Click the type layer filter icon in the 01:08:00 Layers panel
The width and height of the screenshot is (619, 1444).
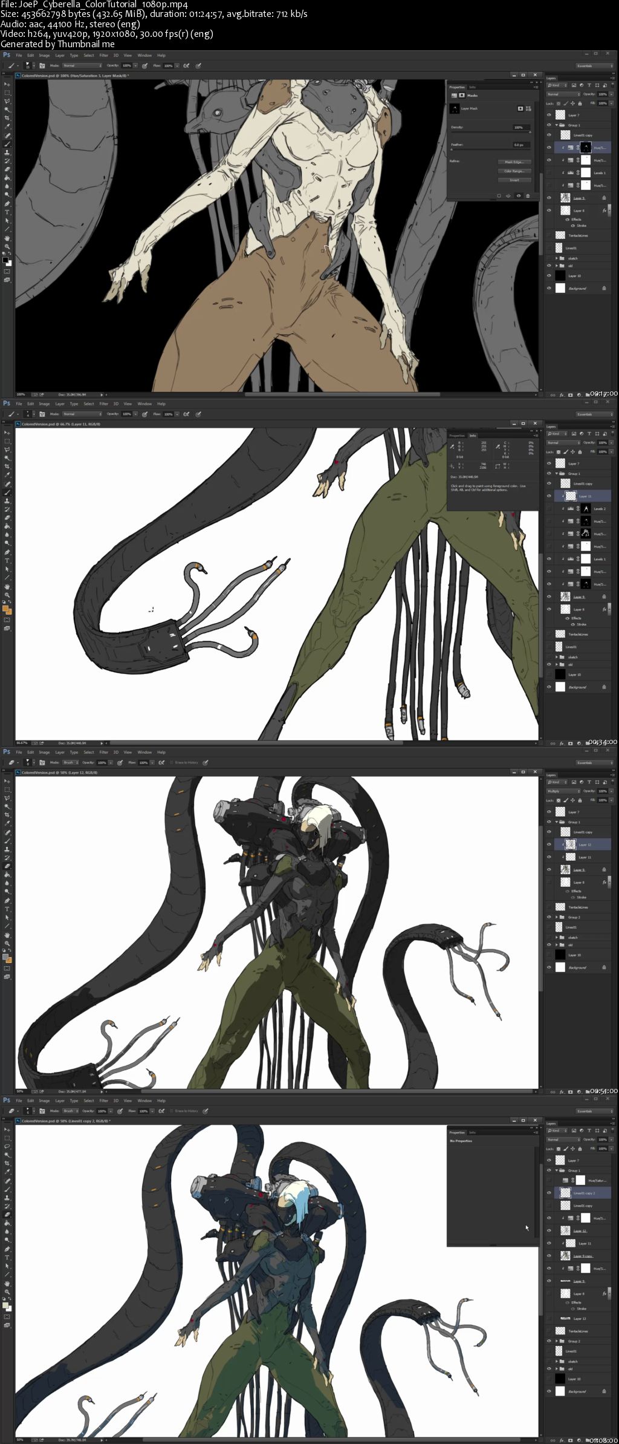pyautogui.click(x=589, y=1131)
